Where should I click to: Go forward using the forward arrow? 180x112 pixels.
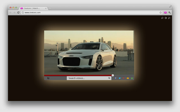point(14,13)
